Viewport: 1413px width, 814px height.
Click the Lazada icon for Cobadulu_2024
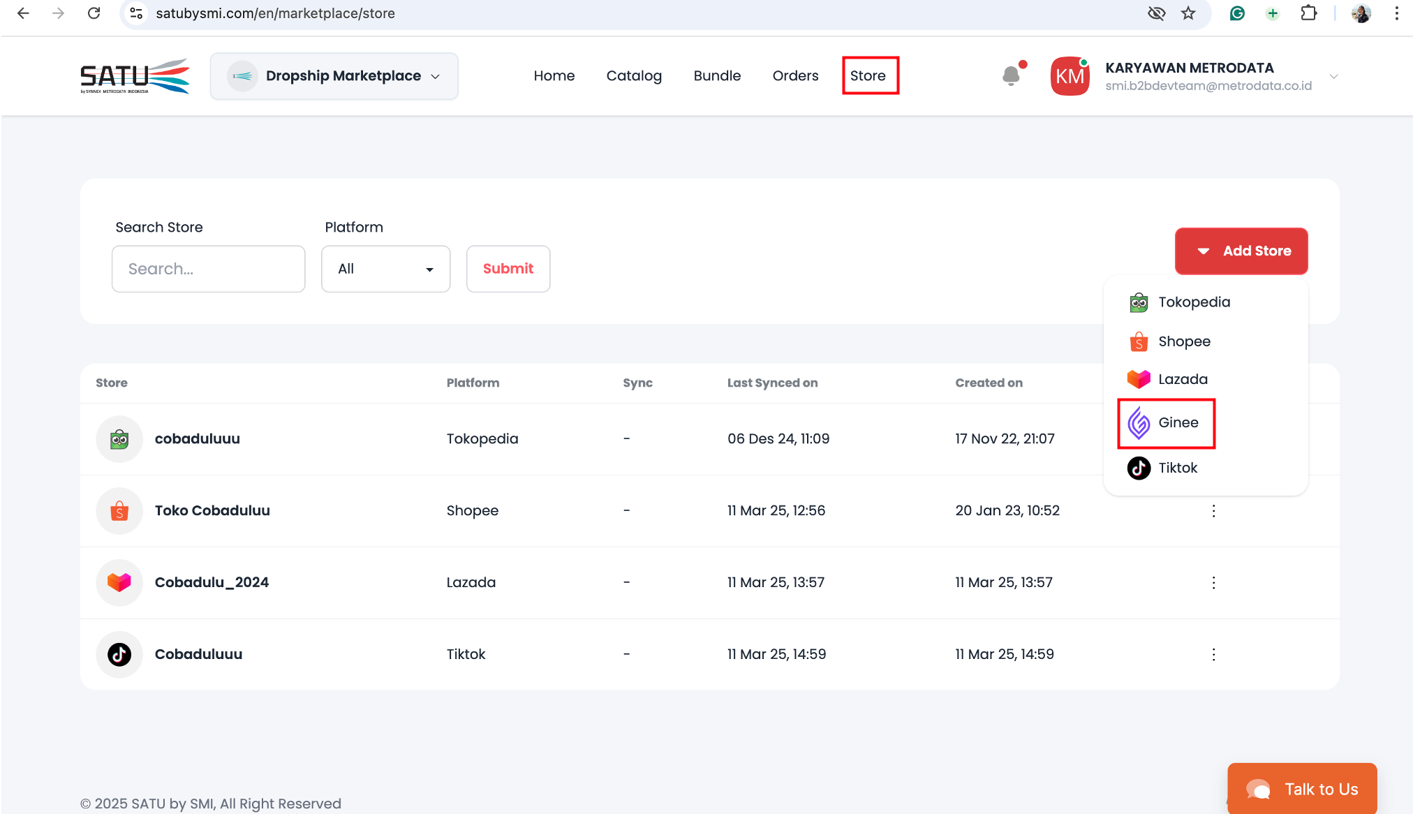point(119,582)
